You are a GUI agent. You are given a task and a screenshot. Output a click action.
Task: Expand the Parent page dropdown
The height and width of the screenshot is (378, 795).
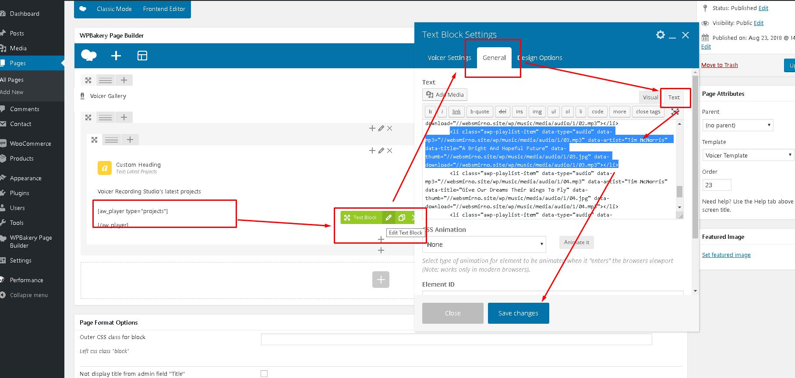pos(738,125)
